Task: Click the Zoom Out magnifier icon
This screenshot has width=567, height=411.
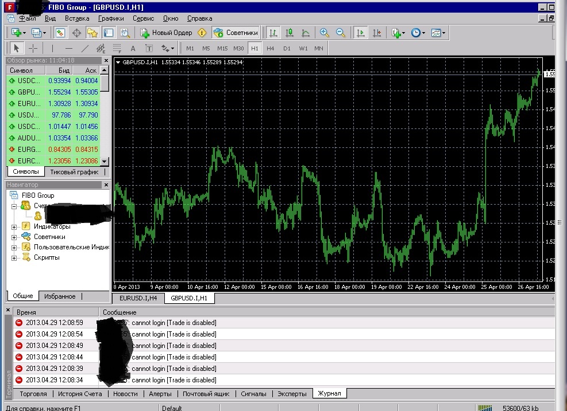Action: (x=341, y=33)
